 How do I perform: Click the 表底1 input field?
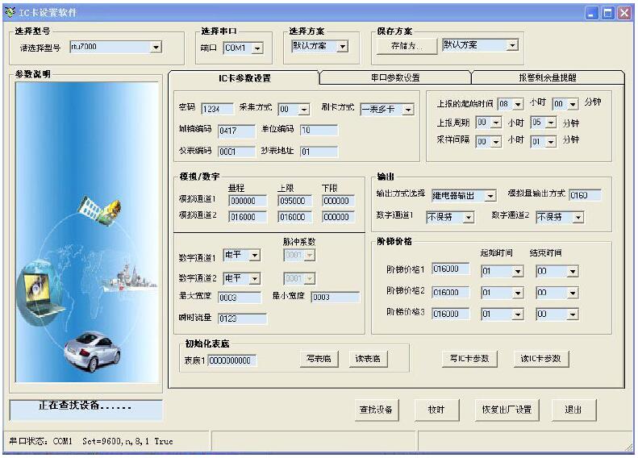[x=232, y=360]
